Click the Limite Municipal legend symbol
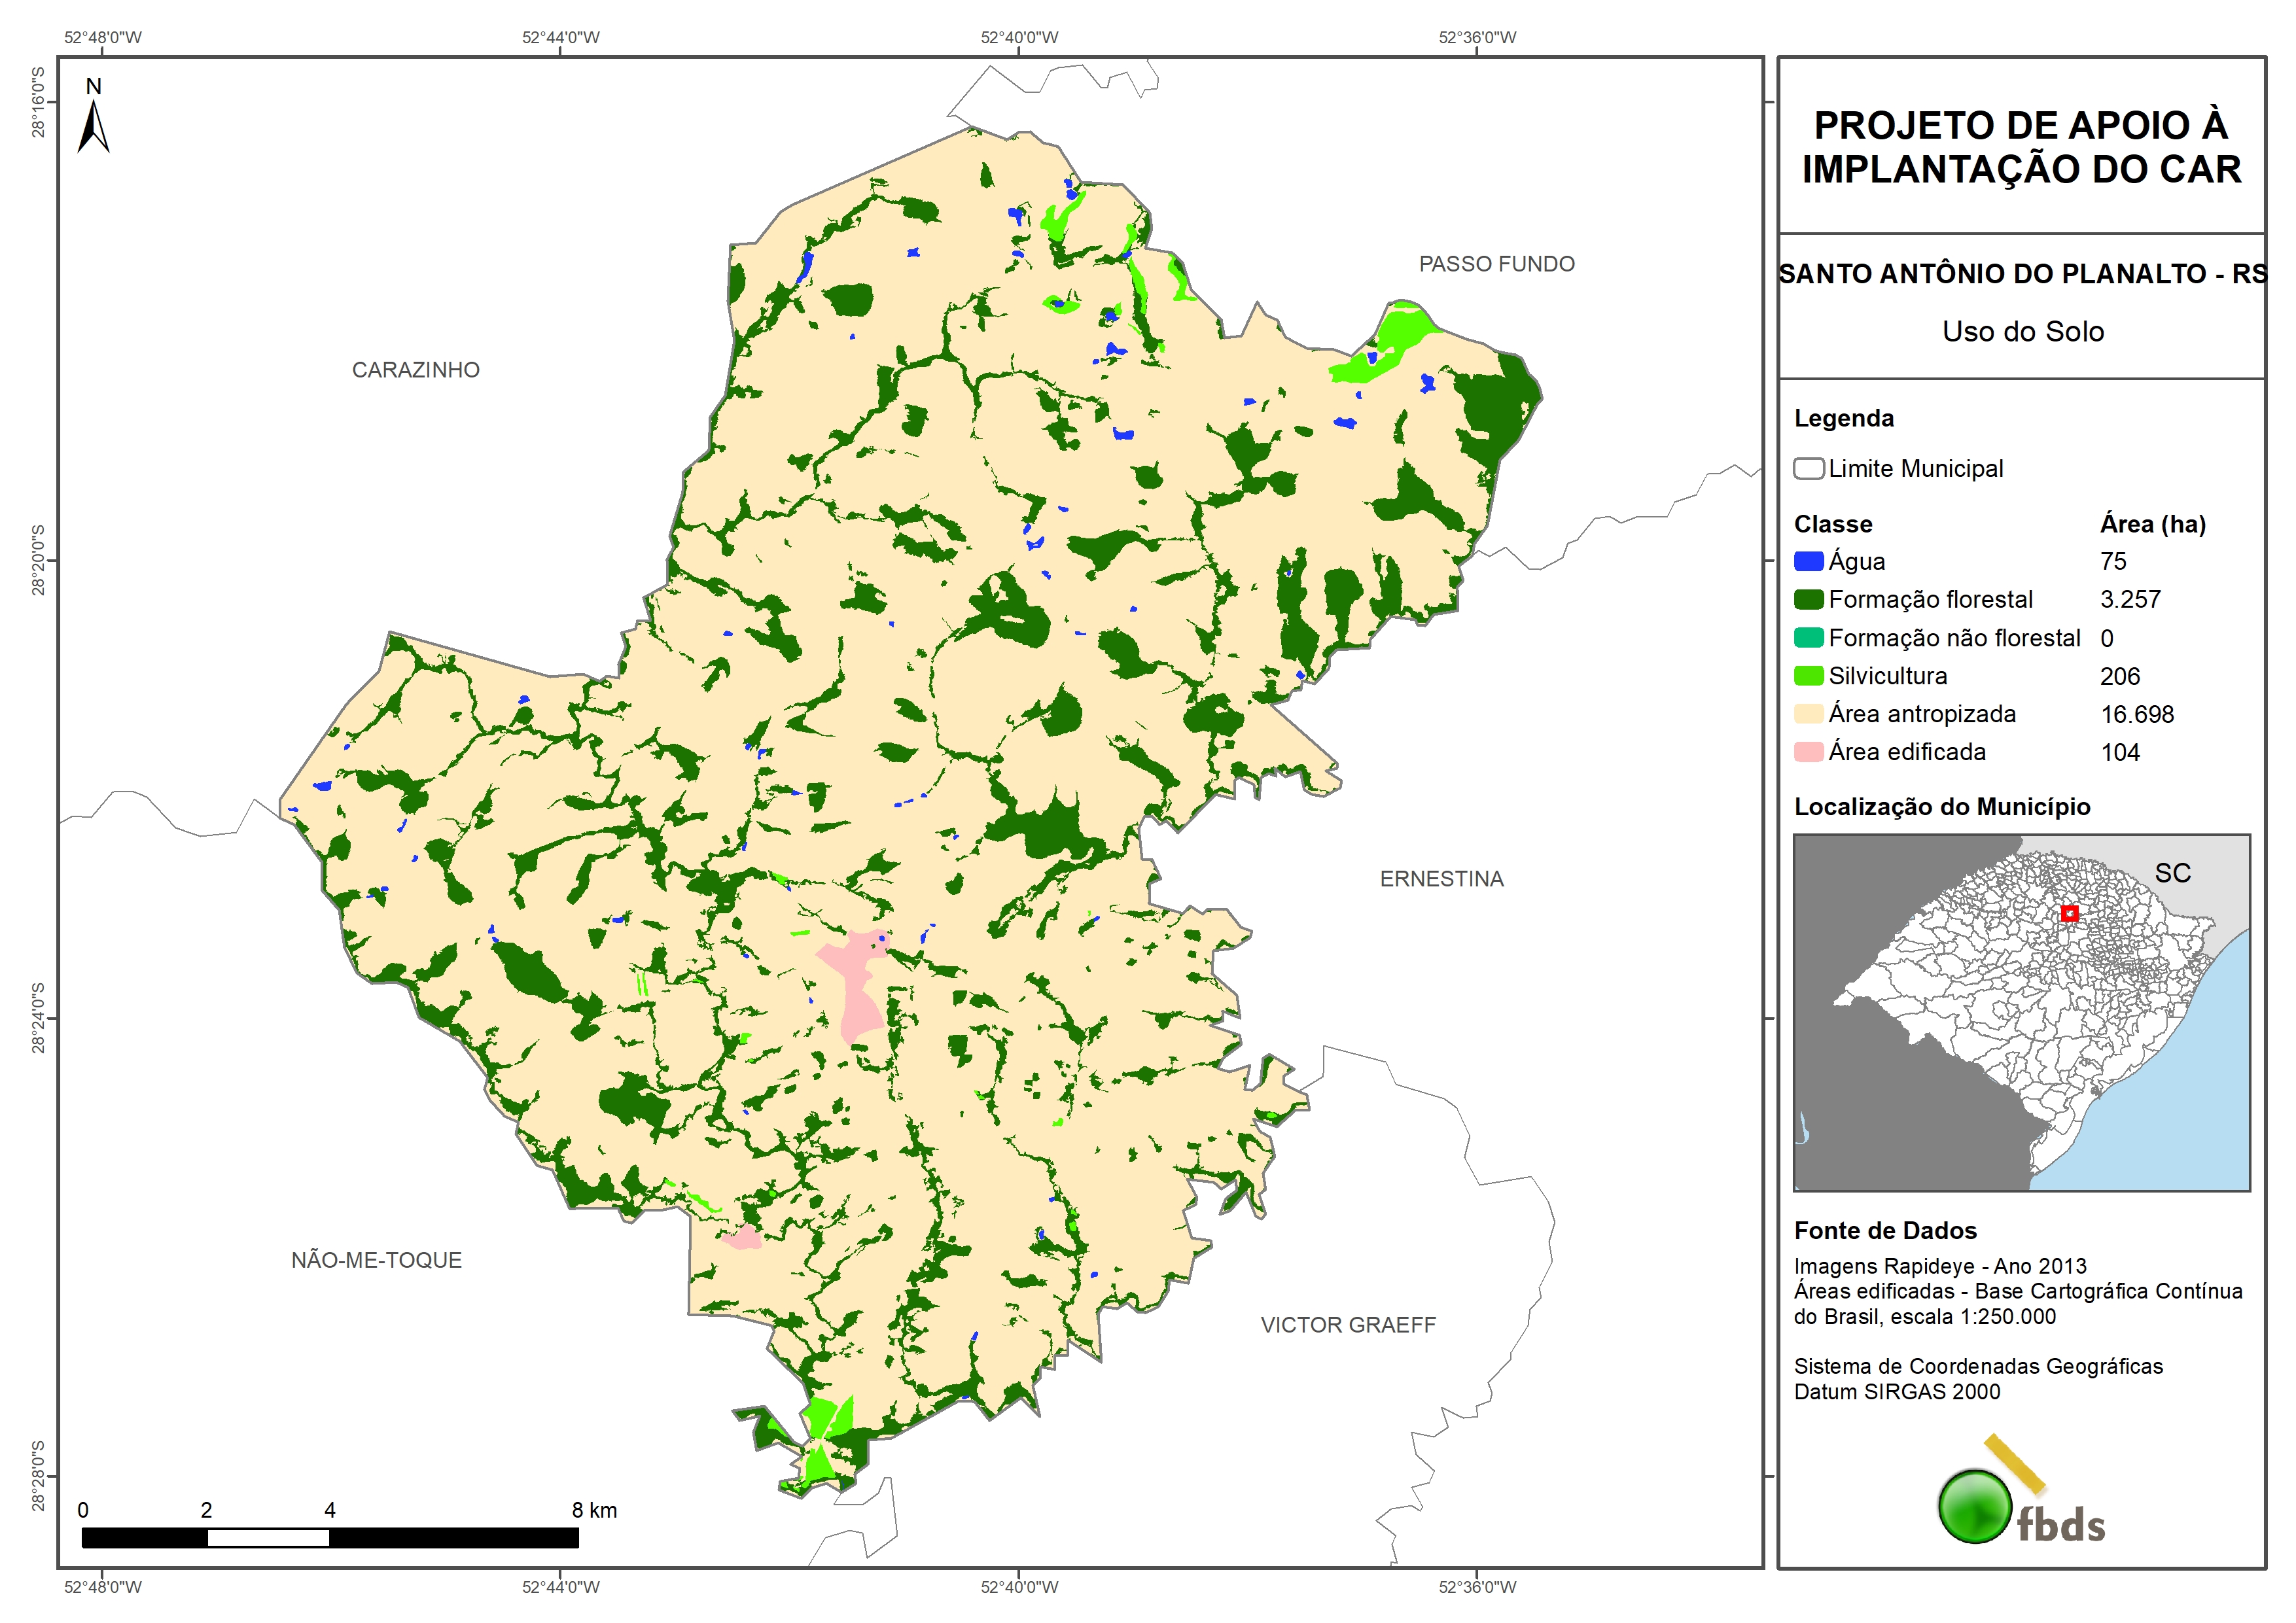Image resolution: width=2296 pixels, height=1623 pixels. (1808, 469)
